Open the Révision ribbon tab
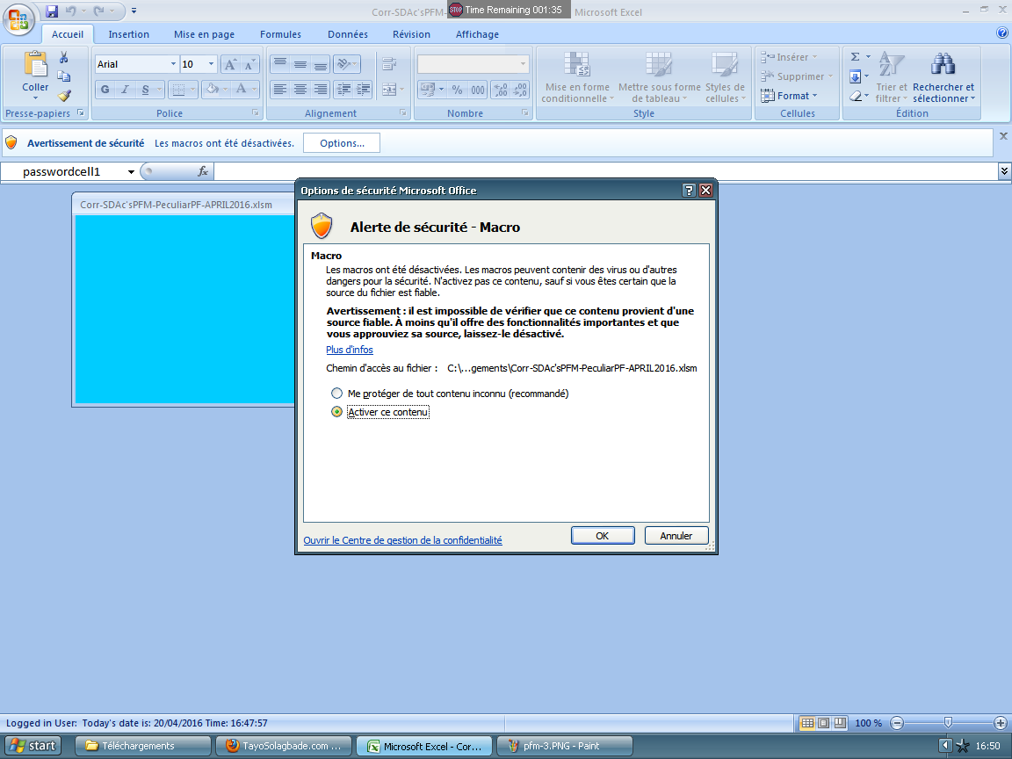 click(x=412, y=34)
